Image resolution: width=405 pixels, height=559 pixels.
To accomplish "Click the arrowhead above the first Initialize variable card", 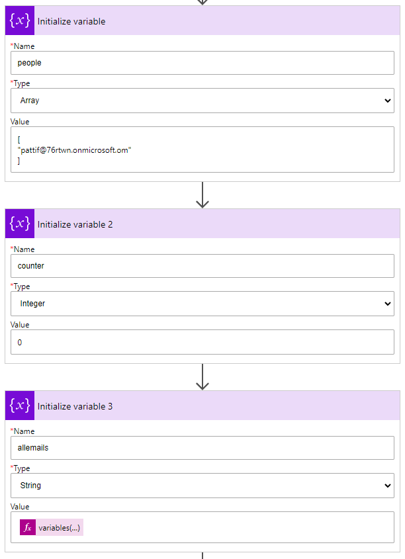I will [x=202, y=2].
